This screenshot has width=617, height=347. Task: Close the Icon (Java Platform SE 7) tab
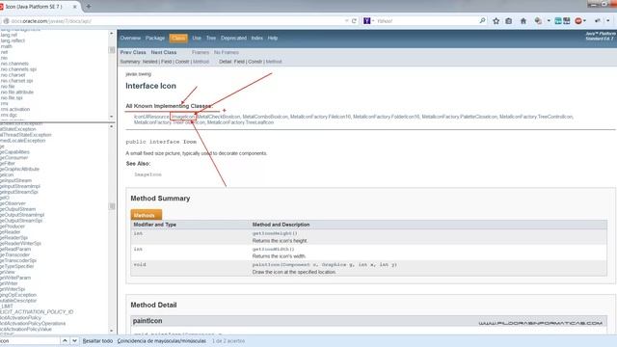coord(75,7)
